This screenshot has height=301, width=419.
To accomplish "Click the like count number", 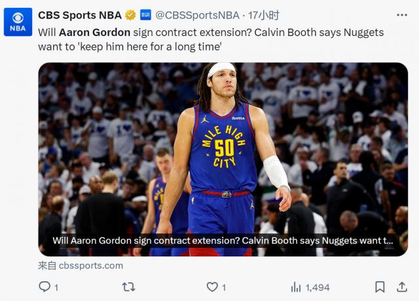I will tap(224, 287).
